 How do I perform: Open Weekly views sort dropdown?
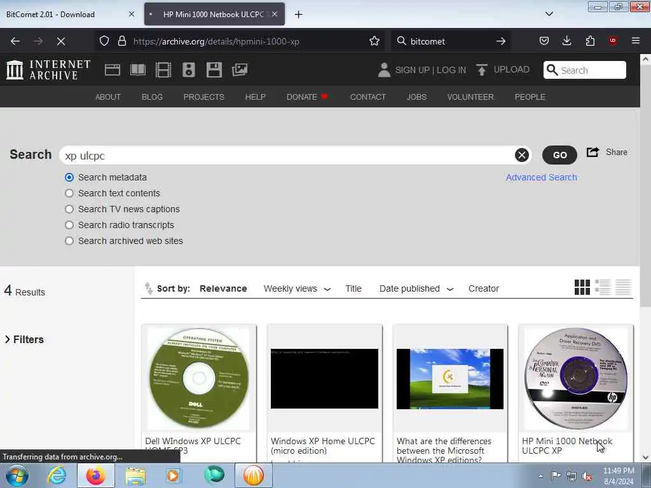click(297, 288)
